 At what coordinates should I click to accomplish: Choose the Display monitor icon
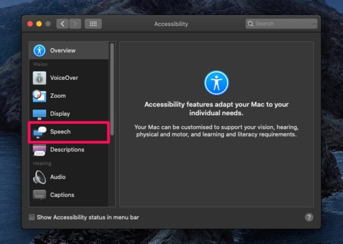pyautogui.click(x=39, y=114)
